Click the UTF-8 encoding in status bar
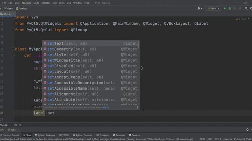Viewport: 252px width, 141px height. (218, 139)
